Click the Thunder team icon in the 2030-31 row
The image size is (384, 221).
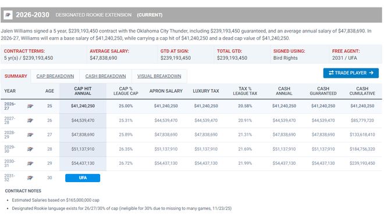pyautogui.click(x=30, y=164)
